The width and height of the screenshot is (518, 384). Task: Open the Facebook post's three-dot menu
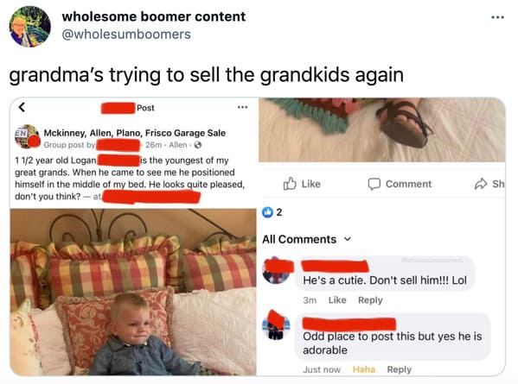point(242,107)
